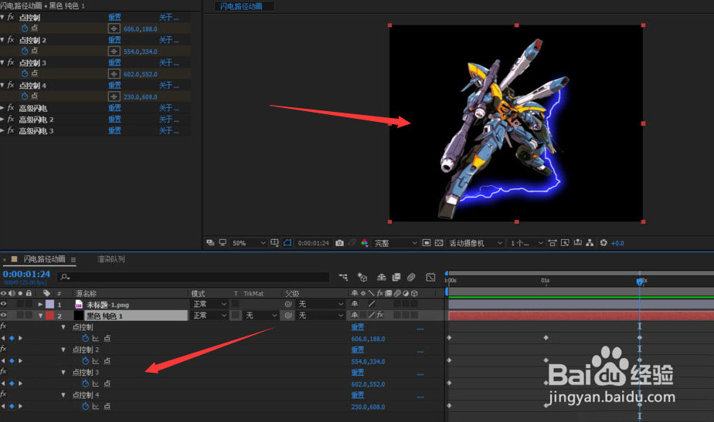Screen dimensions: 714x422
Task: Open resolution dropdown showing 完整
Action: tap(396, 243)
